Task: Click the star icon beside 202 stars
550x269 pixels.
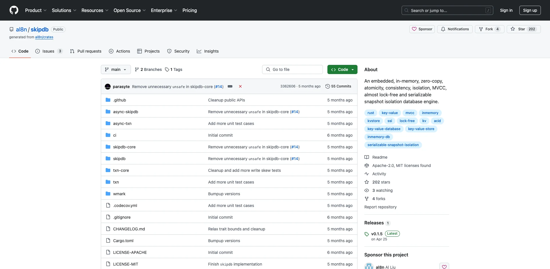Action: [x=367, y=182]
